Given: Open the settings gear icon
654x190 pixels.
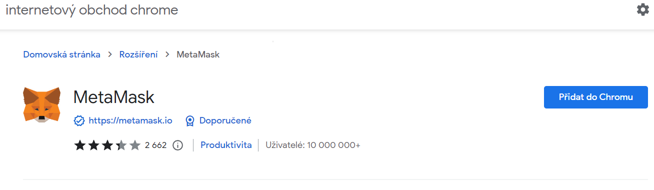Looking at the screenshot, I should [642, 9].
